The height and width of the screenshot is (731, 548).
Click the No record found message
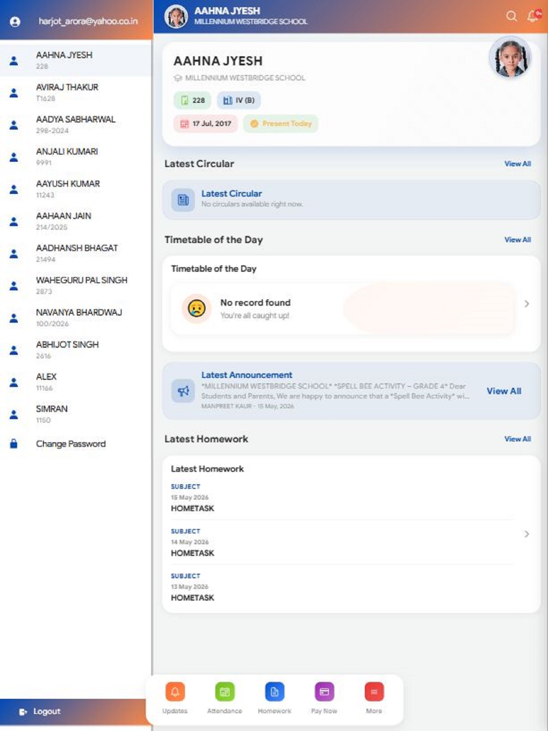coord(255,303)
